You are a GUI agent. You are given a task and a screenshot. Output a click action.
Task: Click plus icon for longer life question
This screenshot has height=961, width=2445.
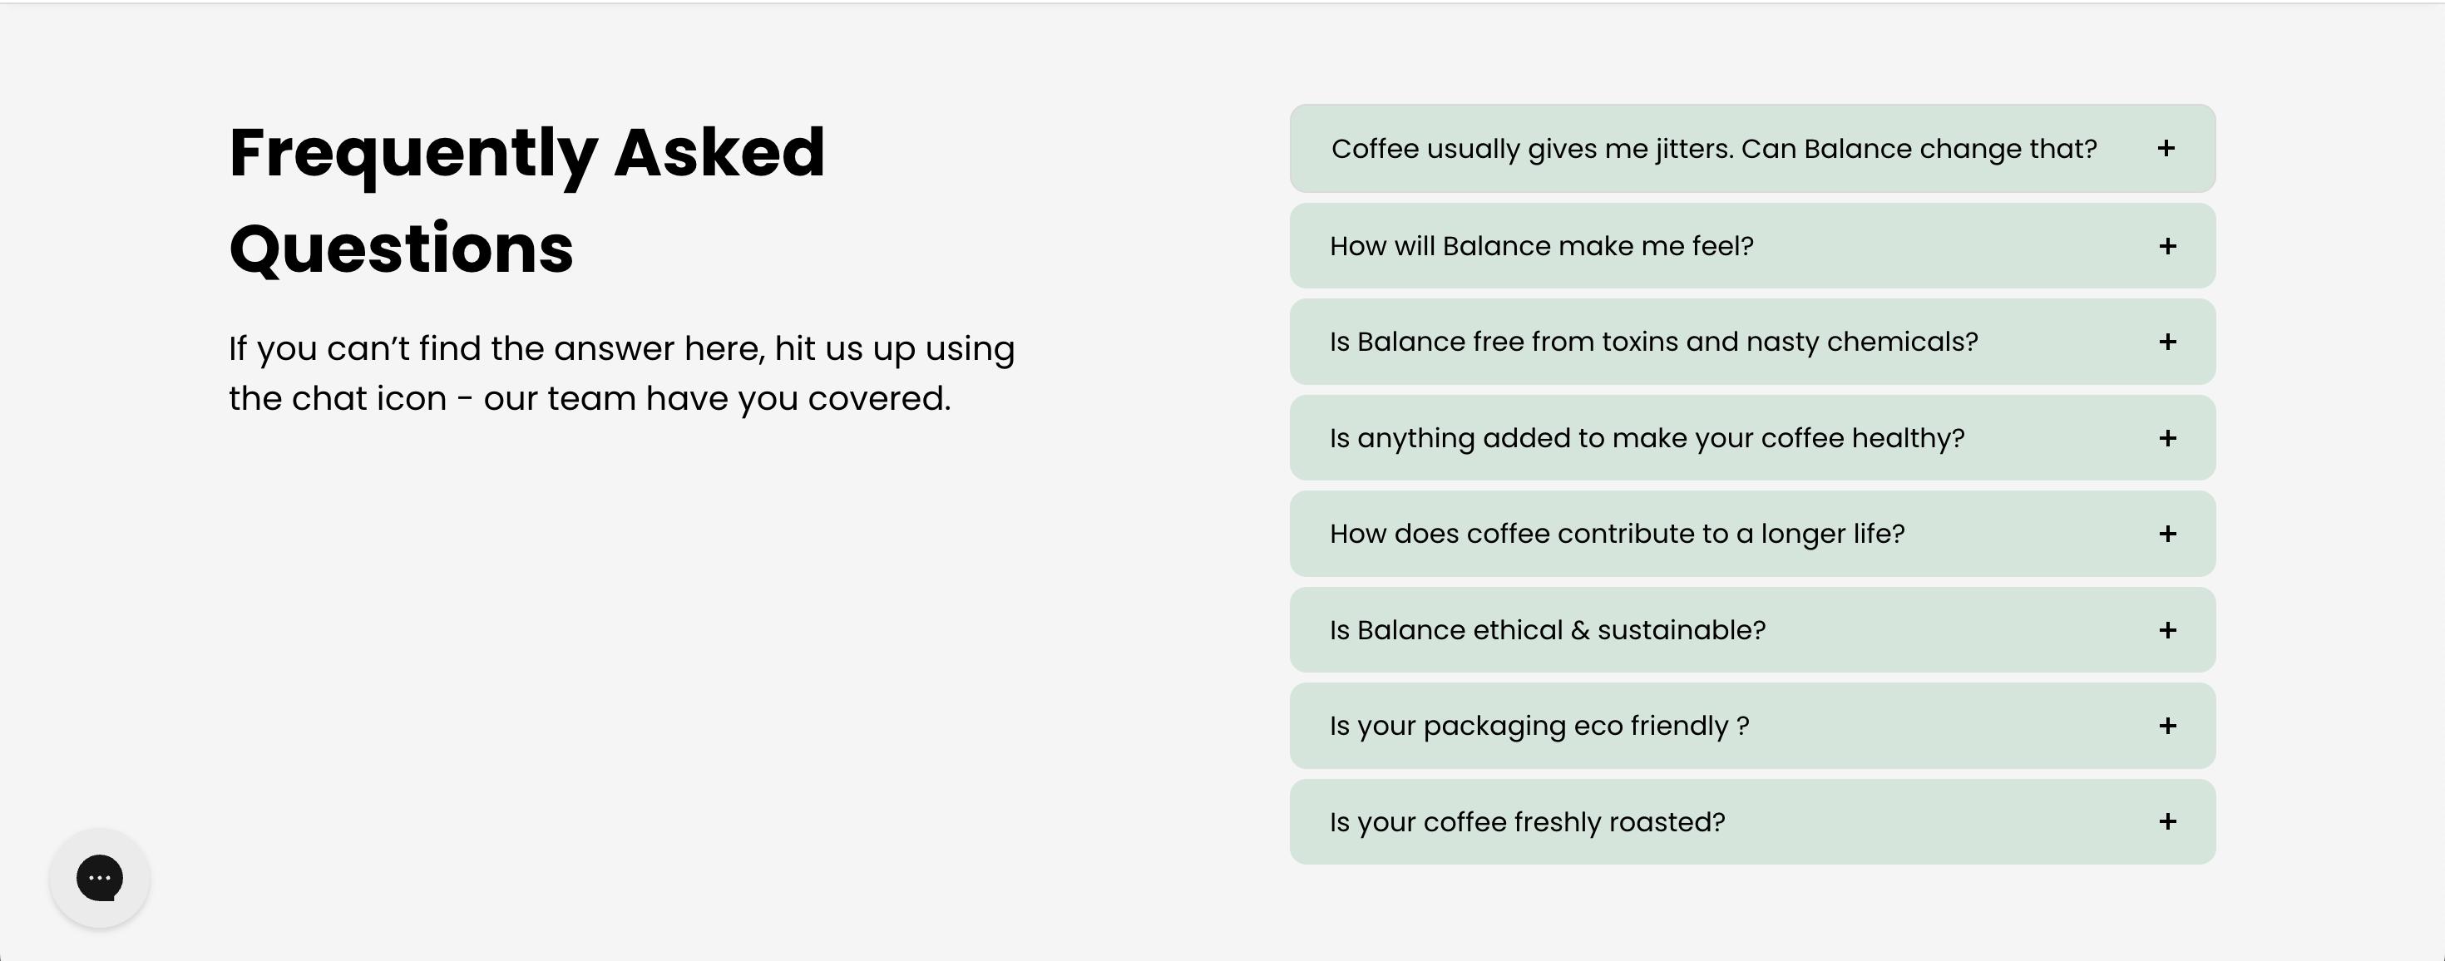(x=2168, y=534)
